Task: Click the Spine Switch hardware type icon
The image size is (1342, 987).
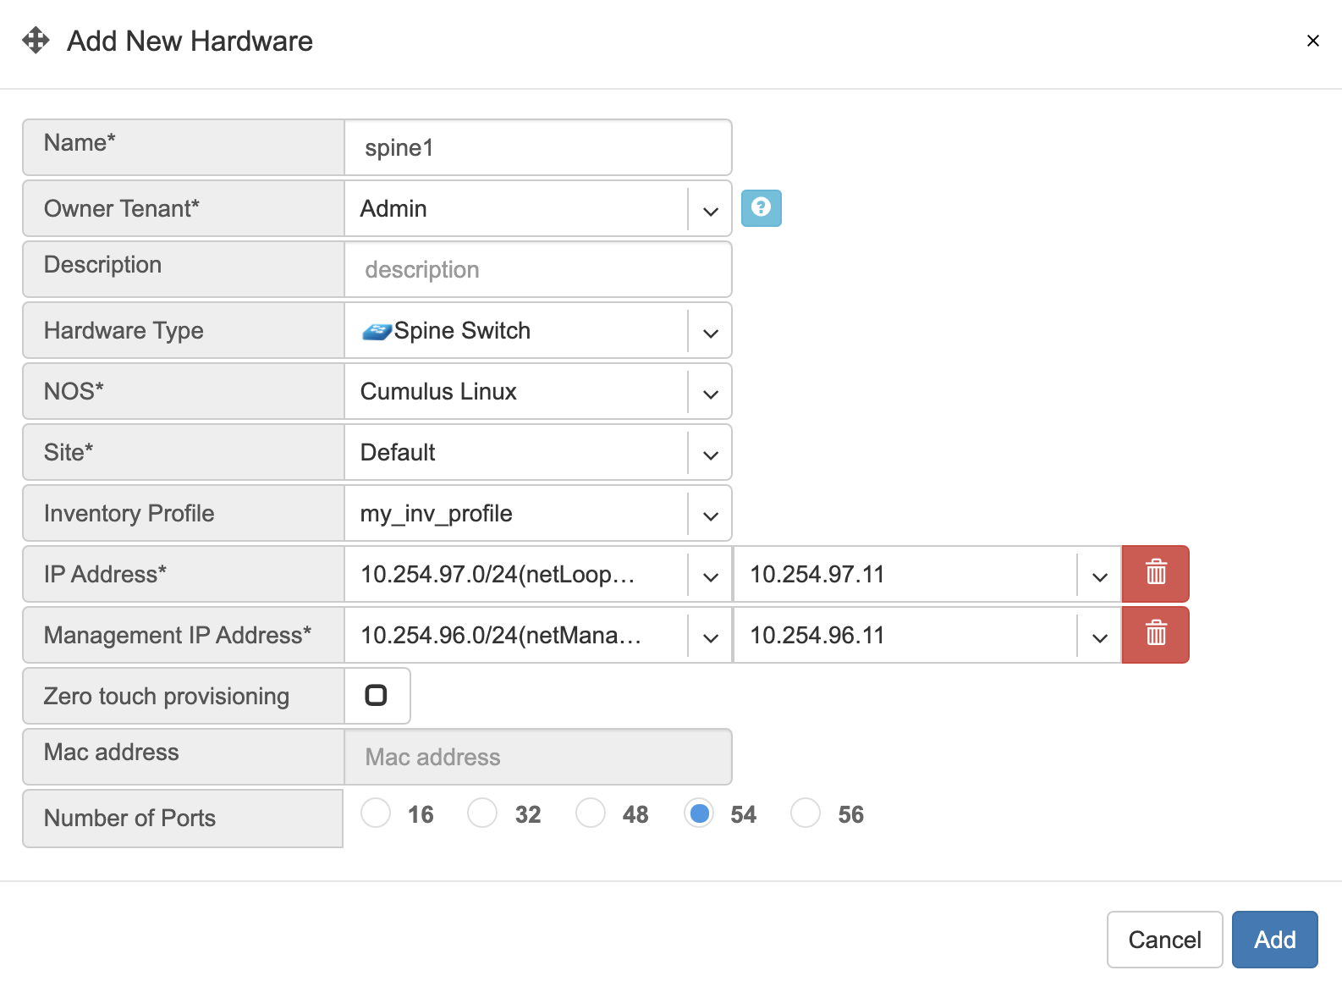Action: (377, 331)
